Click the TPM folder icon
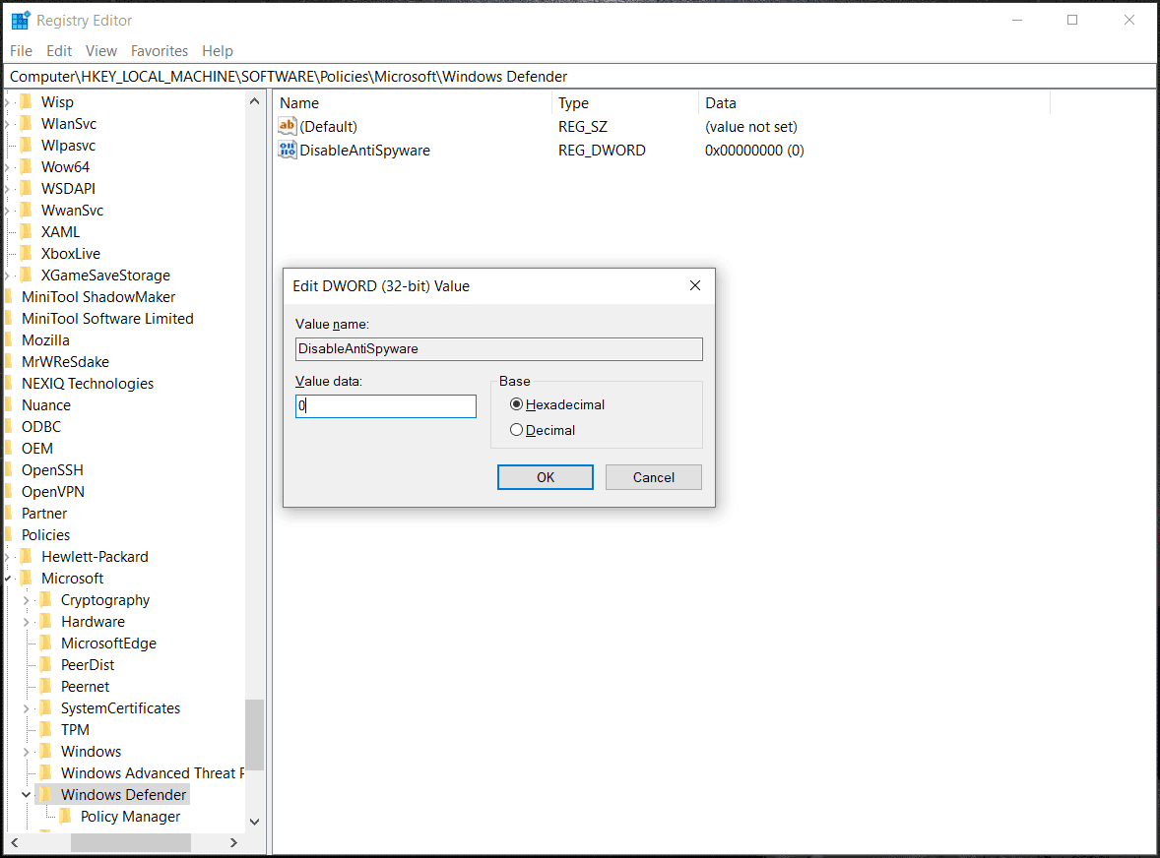This screenshot has height=858, width=1160. pos(46,729)
